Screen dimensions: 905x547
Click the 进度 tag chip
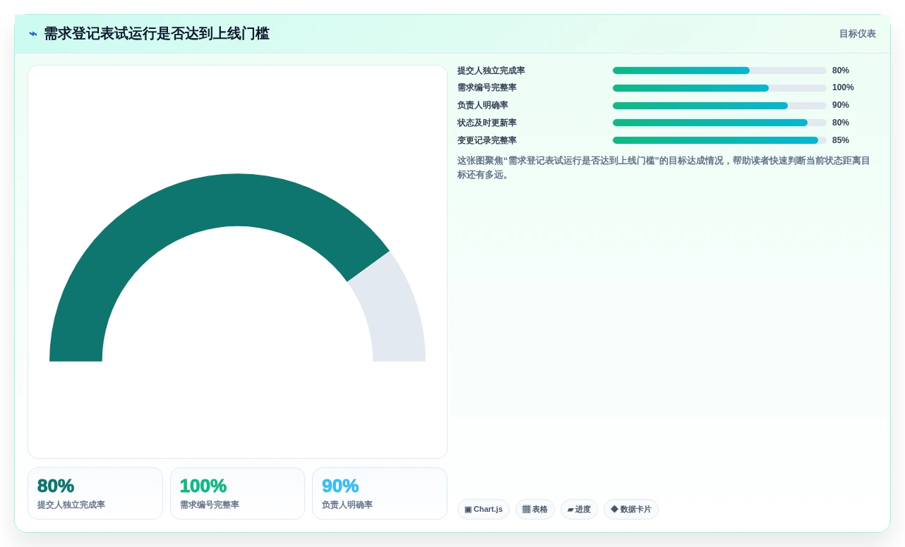point(579,510)
